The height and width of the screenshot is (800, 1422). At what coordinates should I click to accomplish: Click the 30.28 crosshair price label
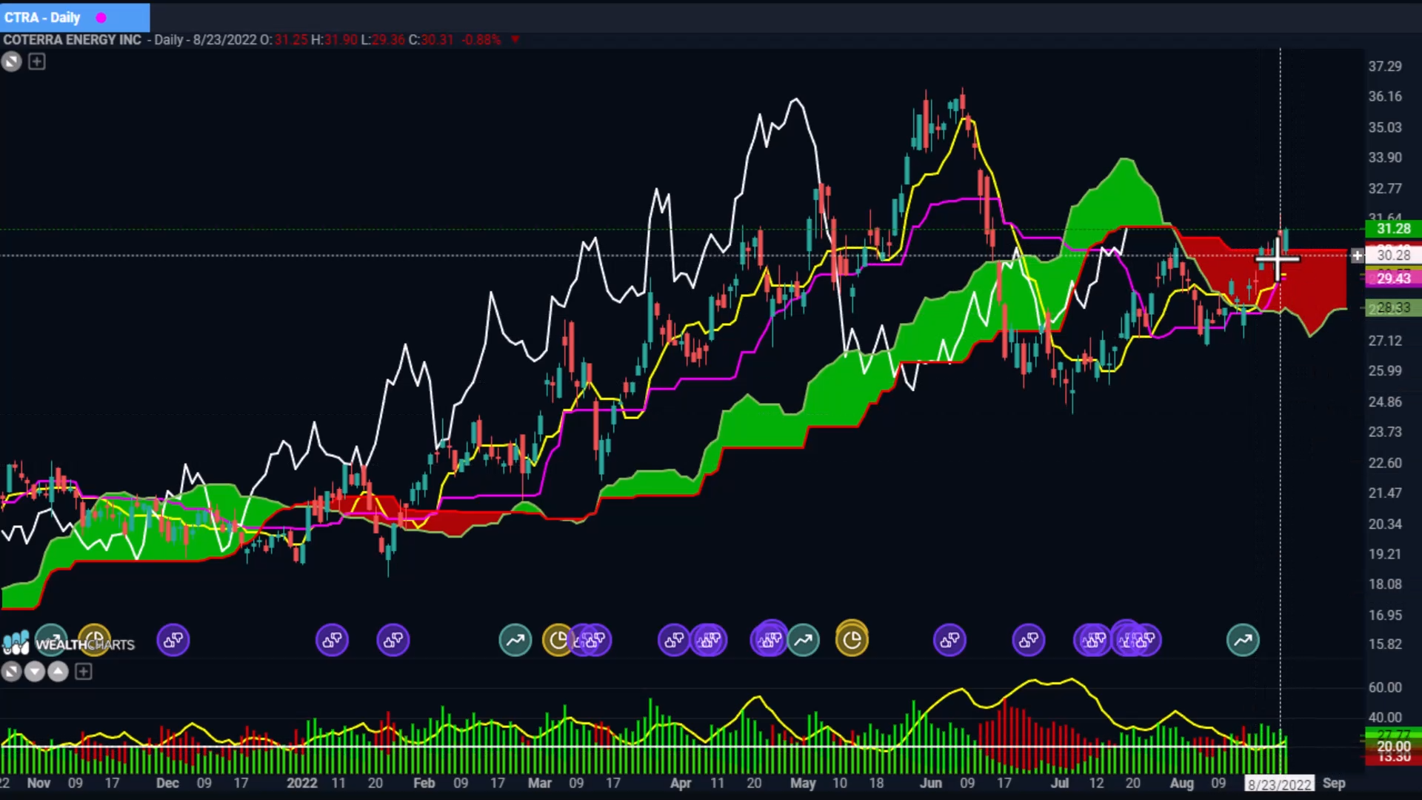pyautogui.click(x=1393, y=256)
